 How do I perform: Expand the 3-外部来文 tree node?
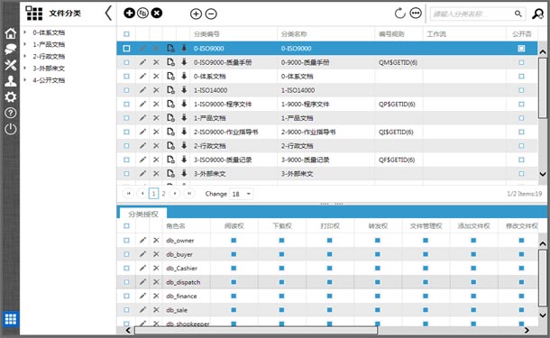25,68
